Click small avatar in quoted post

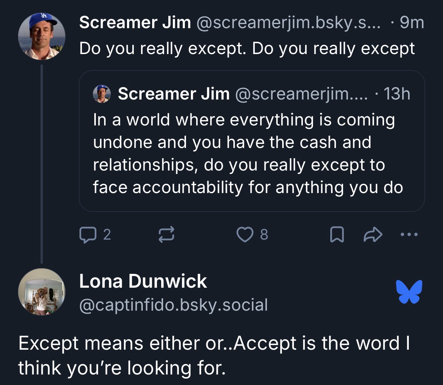(x=102, y=94)
